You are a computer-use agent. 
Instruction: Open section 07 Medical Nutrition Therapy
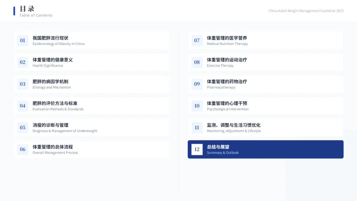[266, 41]
